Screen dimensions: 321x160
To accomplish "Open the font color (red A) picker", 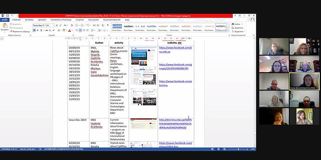I will 70,30.
